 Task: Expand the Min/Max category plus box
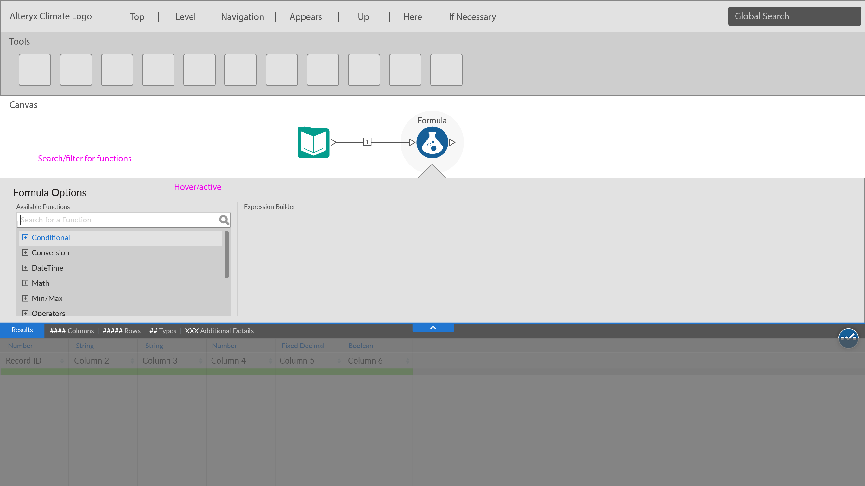coord(25,298)
